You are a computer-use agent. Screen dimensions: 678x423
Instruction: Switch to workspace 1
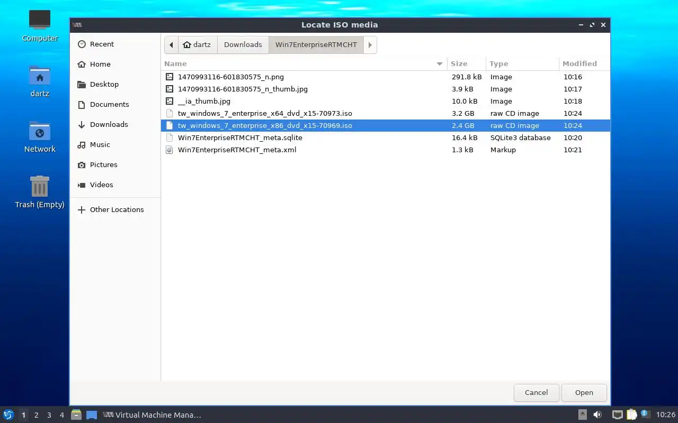[x=23, y=415]
